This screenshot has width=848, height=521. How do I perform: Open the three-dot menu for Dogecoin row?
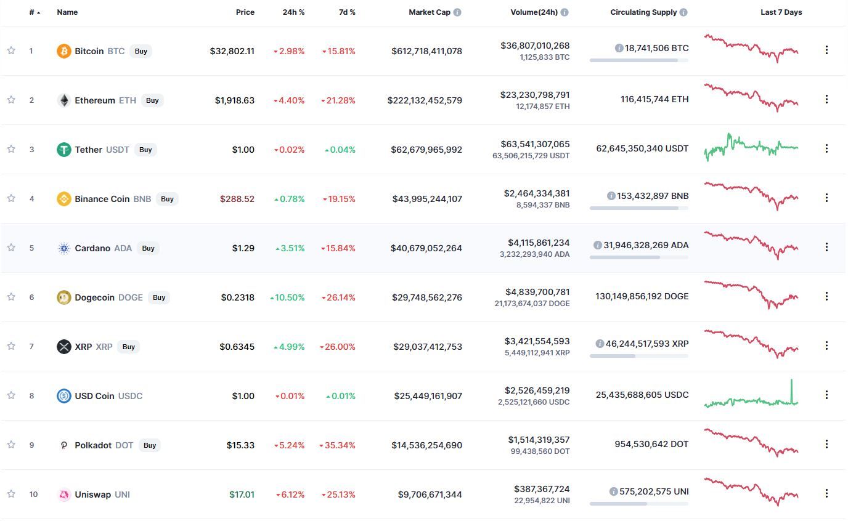[826, 296]
